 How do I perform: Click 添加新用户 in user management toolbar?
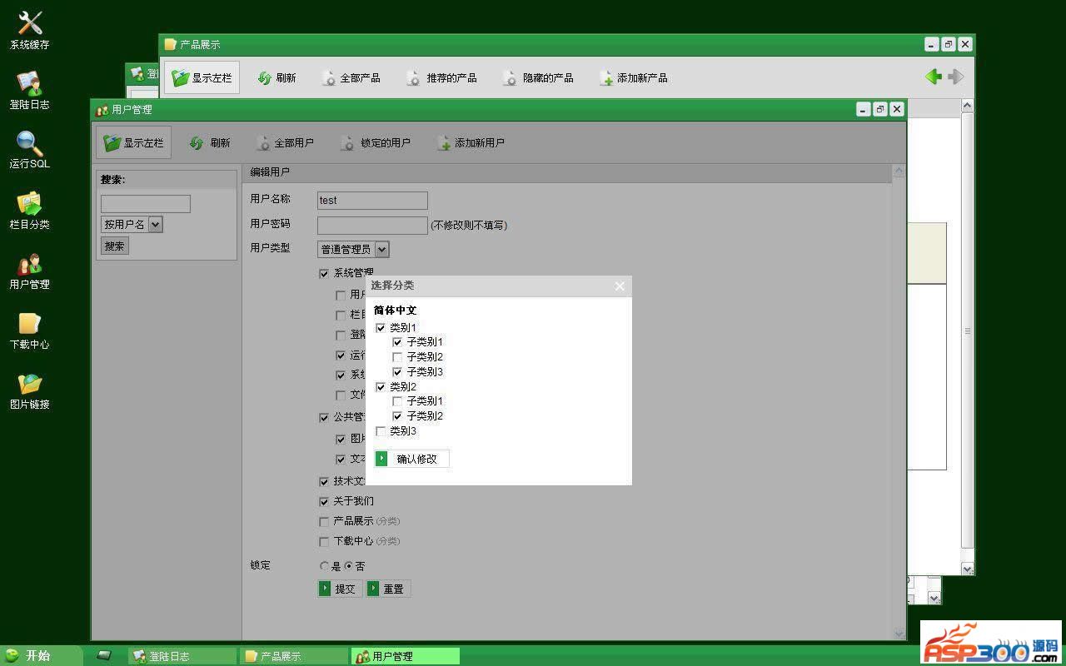click(471, 143)
